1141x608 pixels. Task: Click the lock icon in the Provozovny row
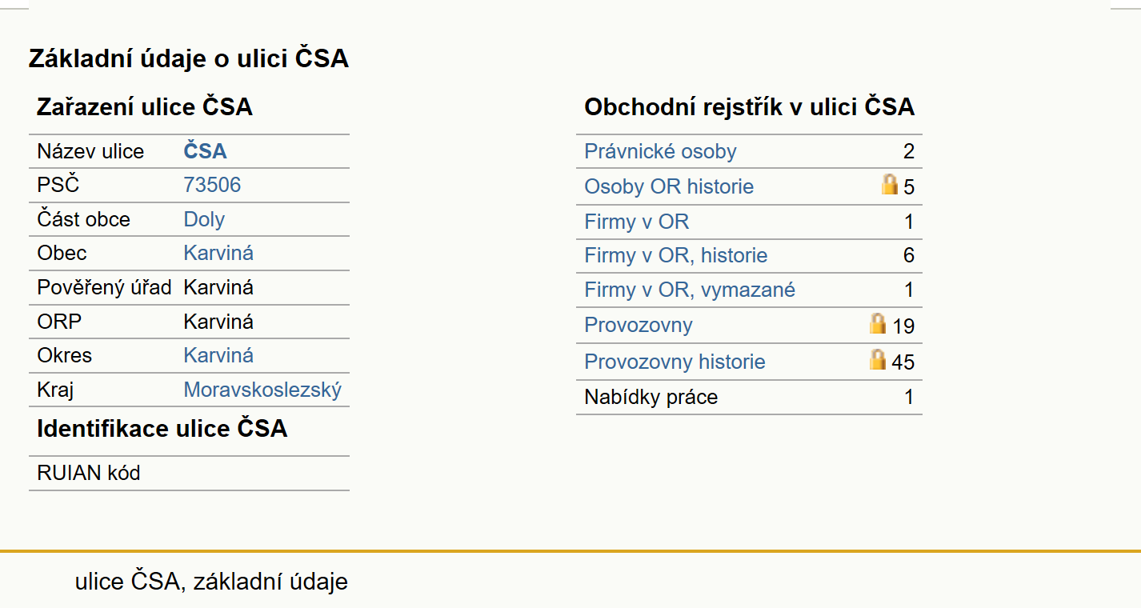(x=878, y=323)
